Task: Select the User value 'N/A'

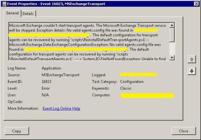Action: point(45,95)
